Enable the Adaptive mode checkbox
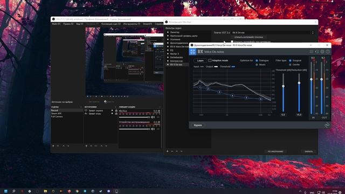This screenshot has width=345, height=194. (210, 60)
